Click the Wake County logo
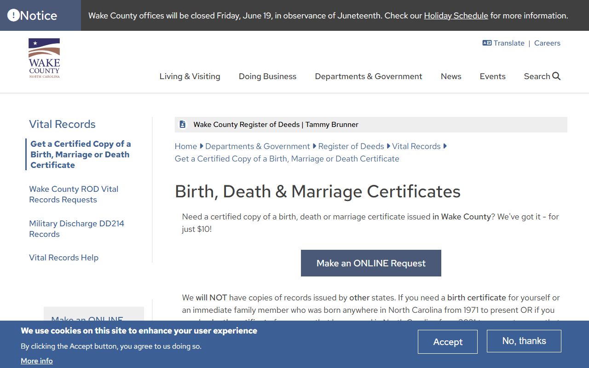This screenshot has width=589, height=368. [44, 58]
